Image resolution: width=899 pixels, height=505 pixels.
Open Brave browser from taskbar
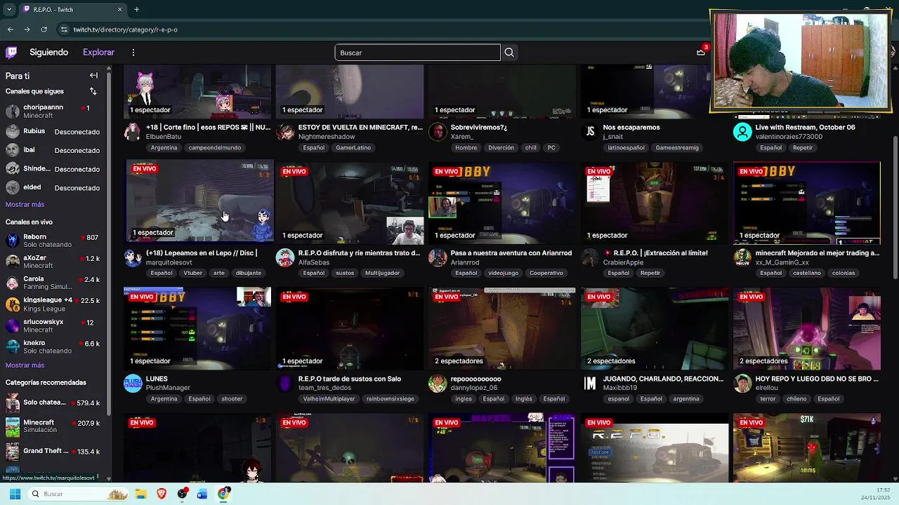[x=162, y=494]
